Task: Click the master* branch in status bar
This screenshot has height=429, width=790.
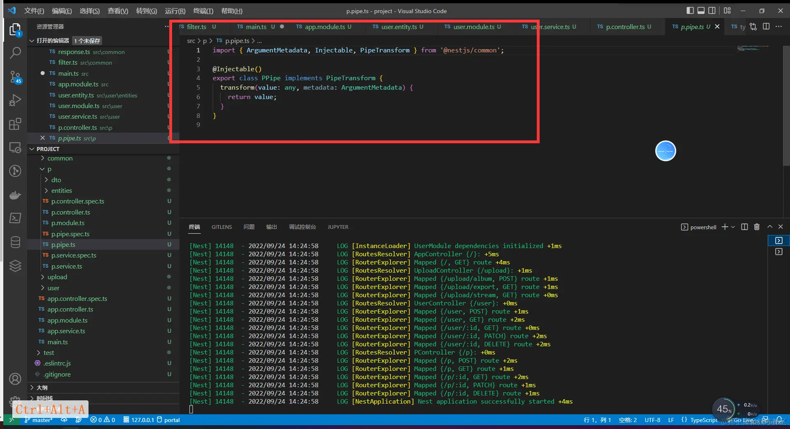Action: [38, 420]
